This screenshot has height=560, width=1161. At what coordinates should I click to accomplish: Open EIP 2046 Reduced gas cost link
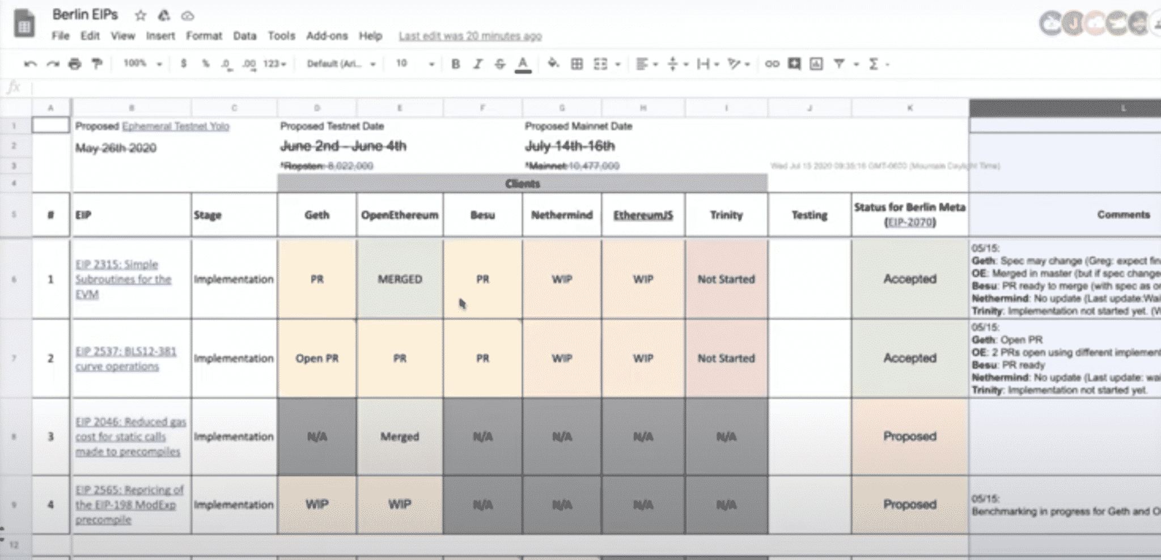(130, 436)
